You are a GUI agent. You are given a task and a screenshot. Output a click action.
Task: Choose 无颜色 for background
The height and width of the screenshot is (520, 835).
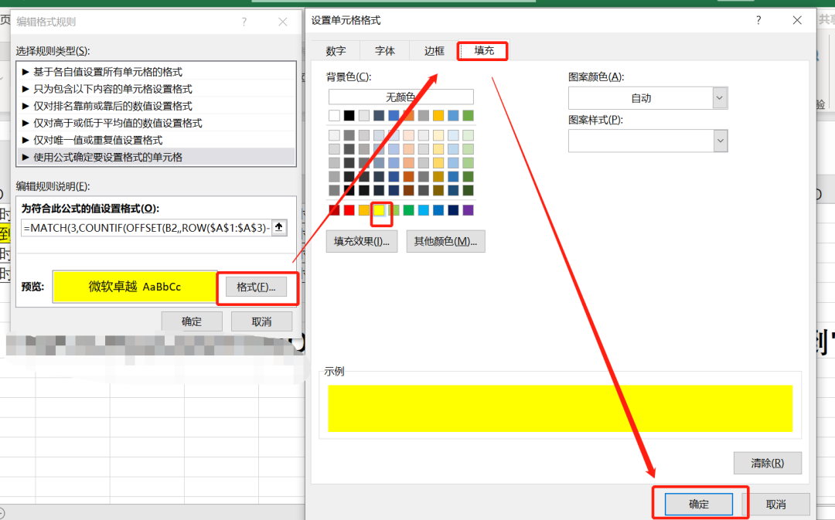pyautogui.click(x=400, y=97)
